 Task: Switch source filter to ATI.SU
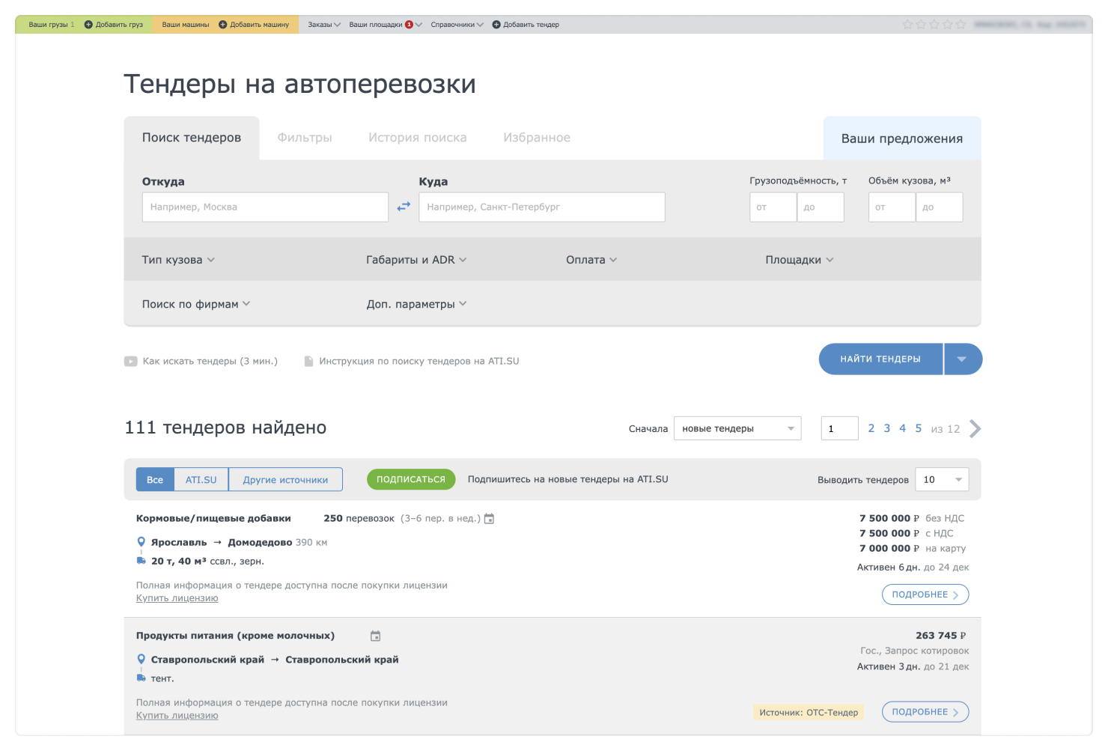tap(201, 480)
